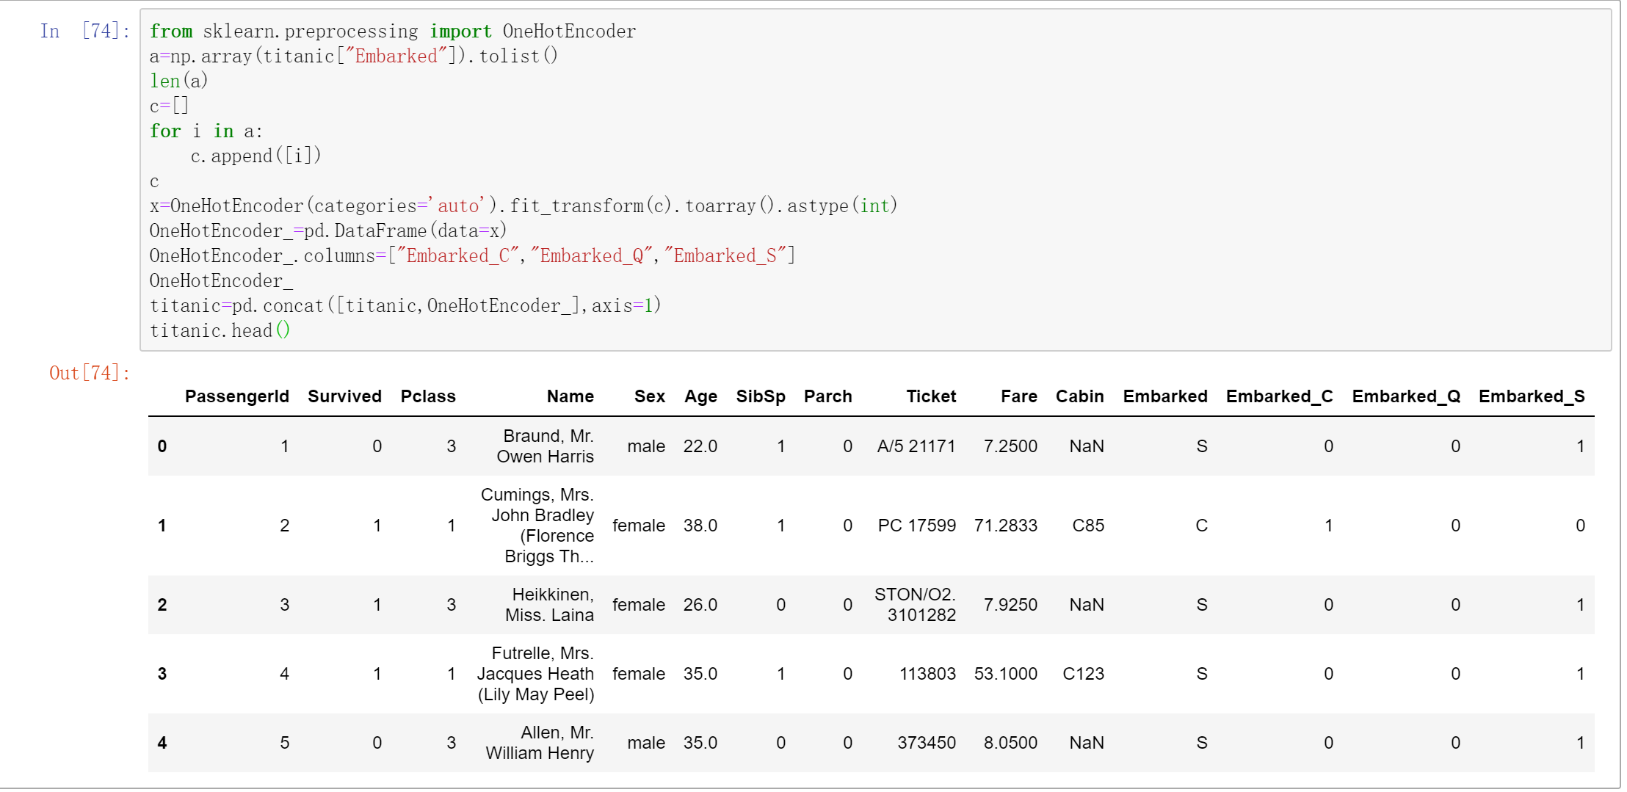This screenshot has height=792, width=1627.
Task: Click the PassengerId column header
Action: [x=236, y=396]
